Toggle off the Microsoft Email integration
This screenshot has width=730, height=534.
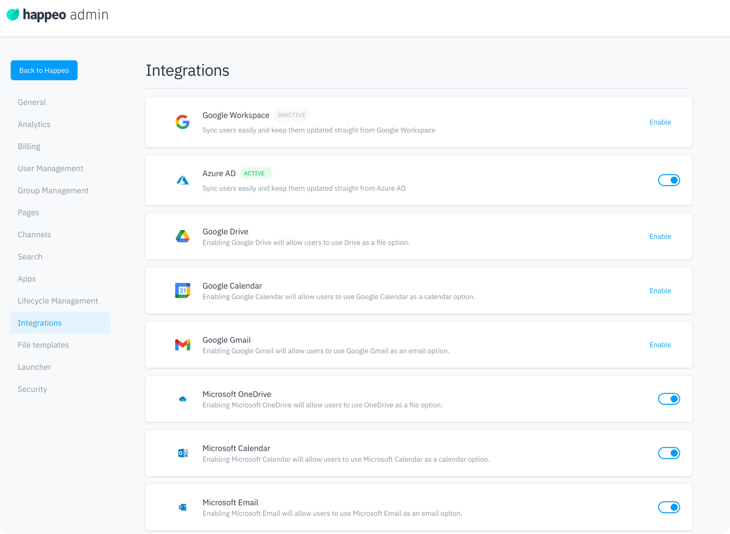(x=669, y=507)
